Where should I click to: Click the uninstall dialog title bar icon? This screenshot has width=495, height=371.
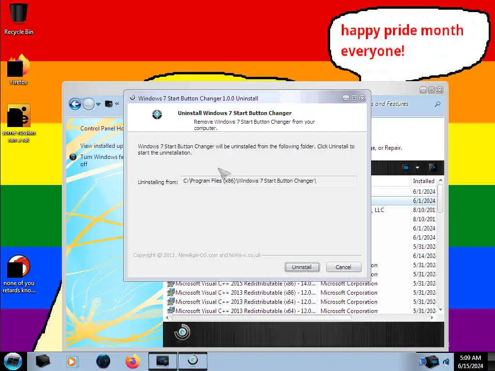click(132, 98)
